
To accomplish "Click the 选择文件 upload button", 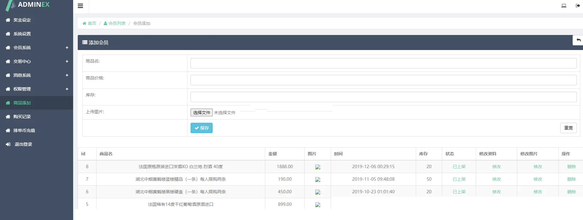I will click(x=202, y=113).
